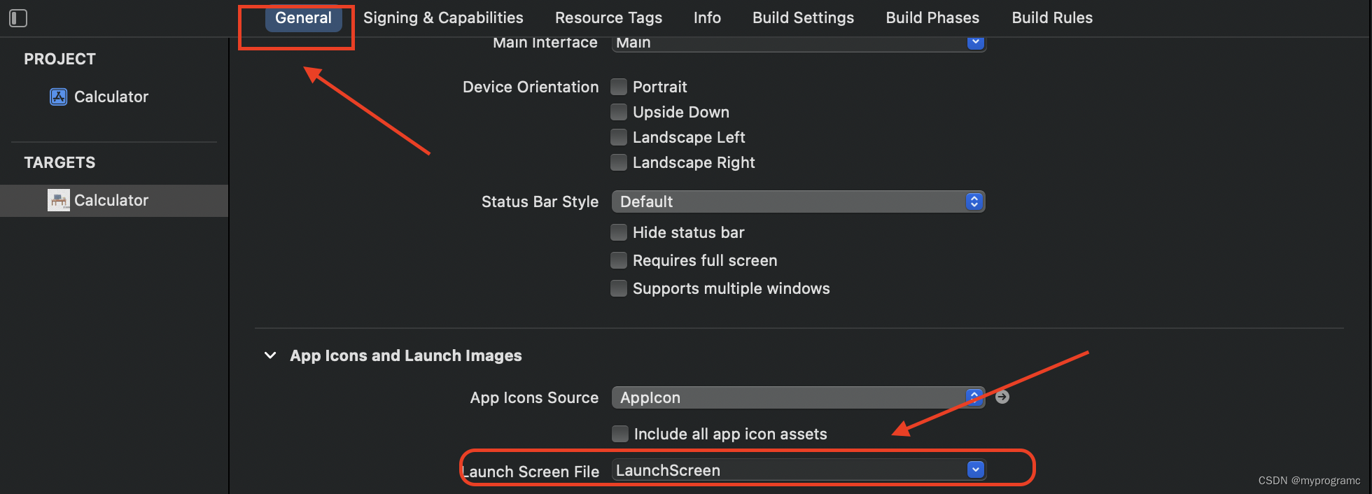Enable Supports multiple windows
The height and width of the screenshot is (494, 1372).
(x=619, y=288)
